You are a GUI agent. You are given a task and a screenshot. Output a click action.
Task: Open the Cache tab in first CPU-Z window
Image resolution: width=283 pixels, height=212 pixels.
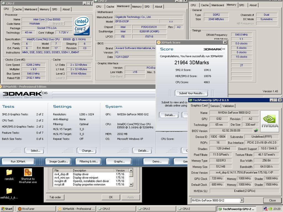[x=18, y=9]
